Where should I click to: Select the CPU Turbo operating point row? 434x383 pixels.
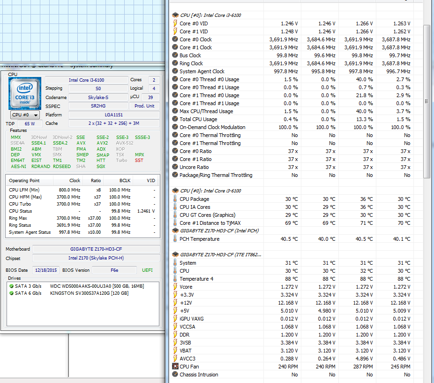82,204
